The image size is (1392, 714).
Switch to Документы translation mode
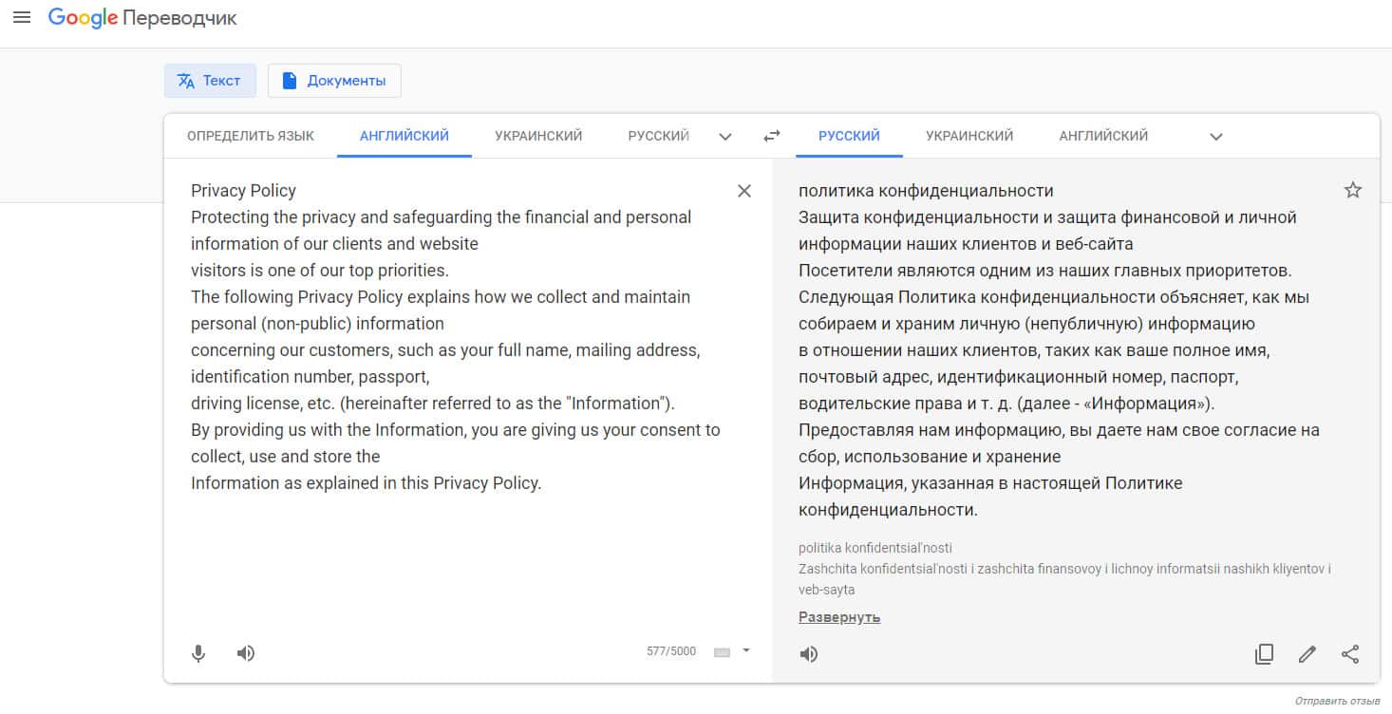click(334, 81)
